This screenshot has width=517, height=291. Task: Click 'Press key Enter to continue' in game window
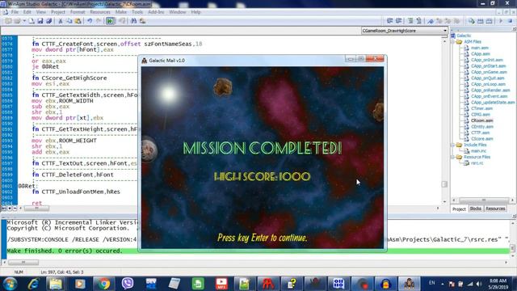click(262, 238)
